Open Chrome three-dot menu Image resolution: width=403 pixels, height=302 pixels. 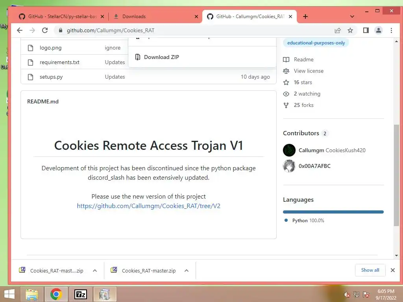pyautogui.click(x=391, y=30)
